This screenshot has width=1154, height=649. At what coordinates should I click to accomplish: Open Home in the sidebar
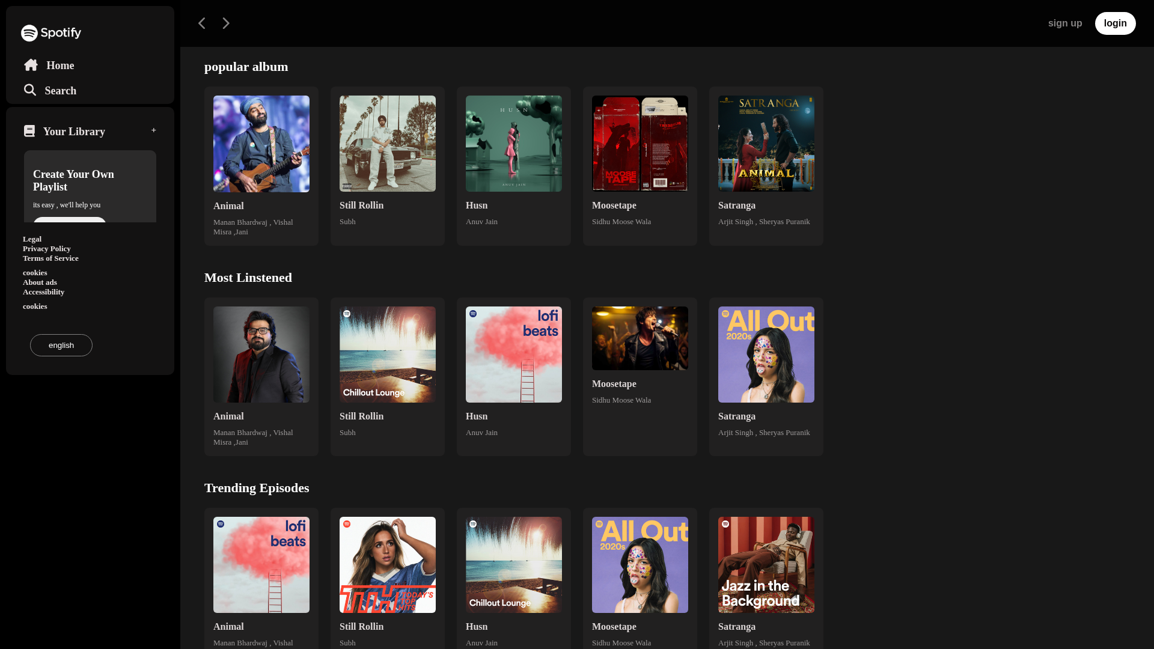click(61, 66)
